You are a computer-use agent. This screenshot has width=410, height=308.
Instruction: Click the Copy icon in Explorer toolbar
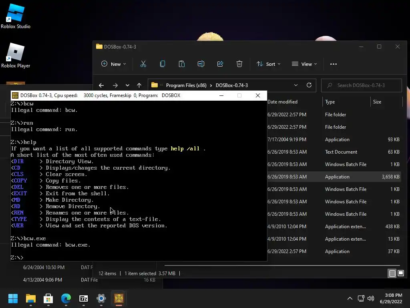click(163, 64)
